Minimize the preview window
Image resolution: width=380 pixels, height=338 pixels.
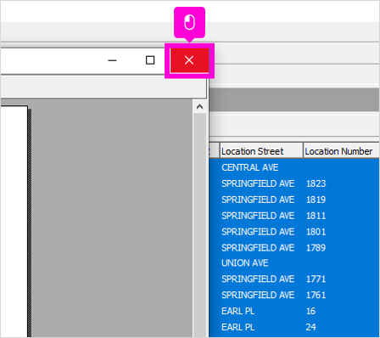[x=112, y=60]
